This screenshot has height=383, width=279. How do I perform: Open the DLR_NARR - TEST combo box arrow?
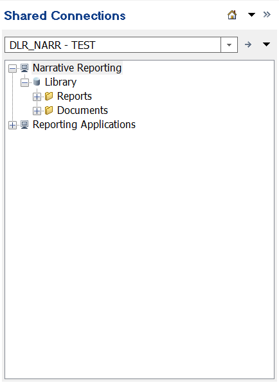[x=229, y=45]
